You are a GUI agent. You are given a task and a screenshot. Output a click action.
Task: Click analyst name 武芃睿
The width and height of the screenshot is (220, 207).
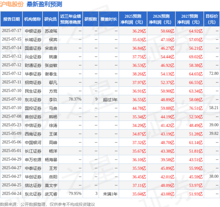(x=51, y=194)
